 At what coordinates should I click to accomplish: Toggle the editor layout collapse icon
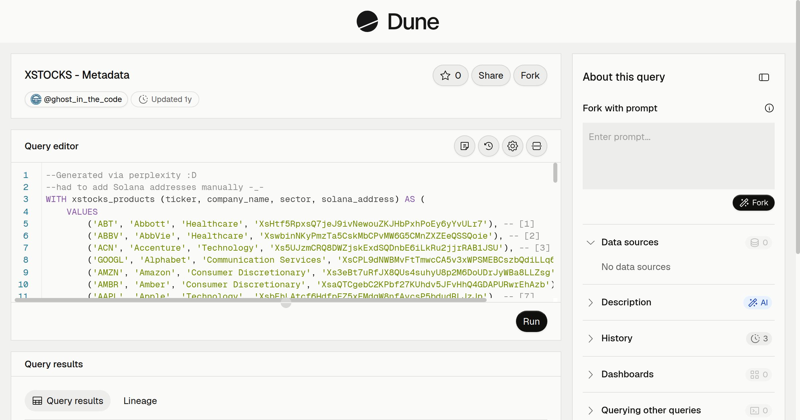536,146
